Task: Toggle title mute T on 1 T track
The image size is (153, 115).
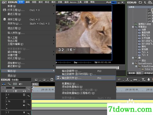Action: [x=24, y=113]
